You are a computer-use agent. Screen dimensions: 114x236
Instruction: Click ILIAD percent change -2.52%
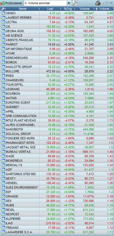[x=69, y=223]
